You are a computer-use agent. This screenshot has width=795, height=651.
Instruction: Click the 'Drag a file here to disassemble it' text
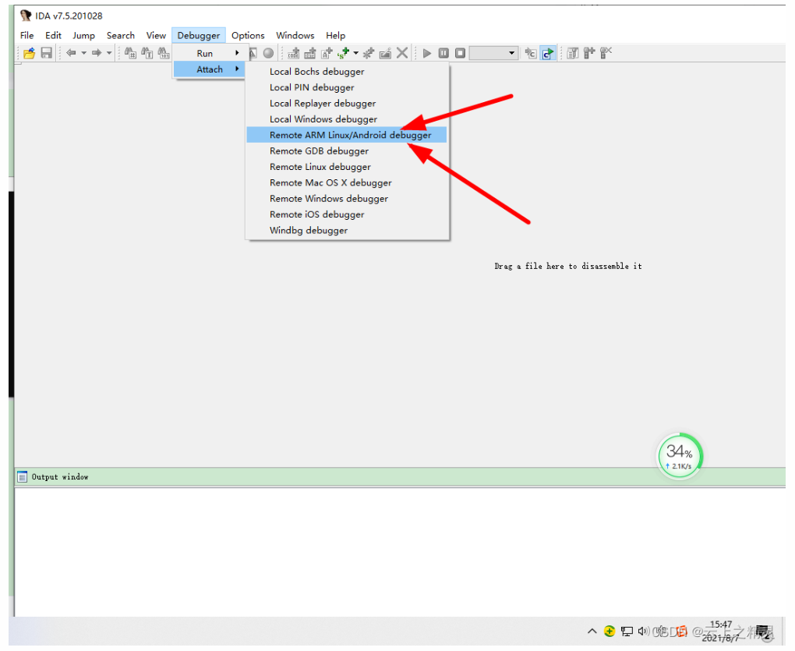click(x=568, y=266)
